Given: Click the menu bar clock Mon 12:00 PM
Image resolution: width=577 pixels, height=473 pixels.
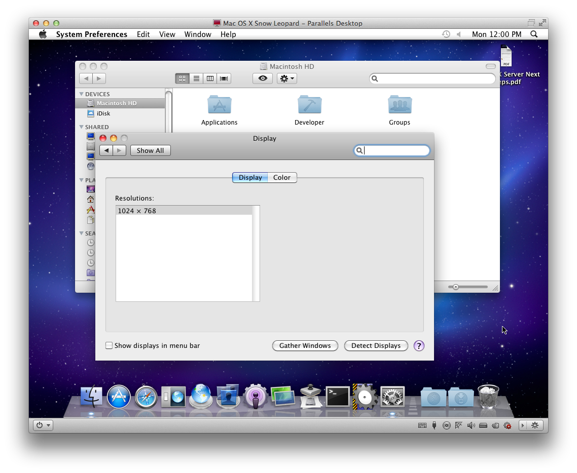Looking at the screenshot, I should pyautogui.click(x=496, y=34).
